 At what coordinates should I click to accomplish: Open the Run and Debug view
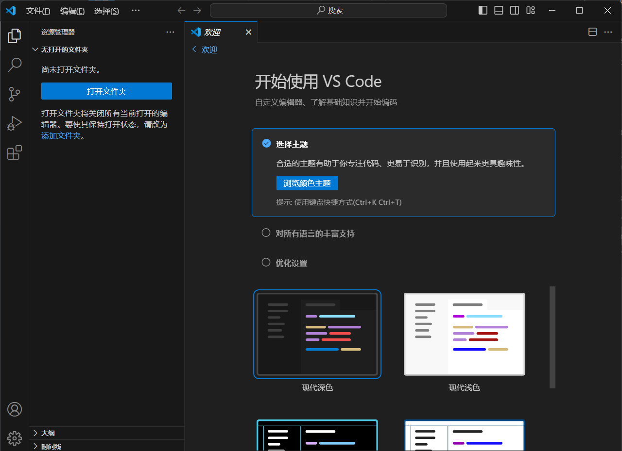[15, 123]
